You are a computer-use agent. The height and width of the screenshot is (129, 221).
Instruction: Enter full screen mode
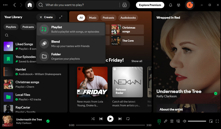pos(217,121)
